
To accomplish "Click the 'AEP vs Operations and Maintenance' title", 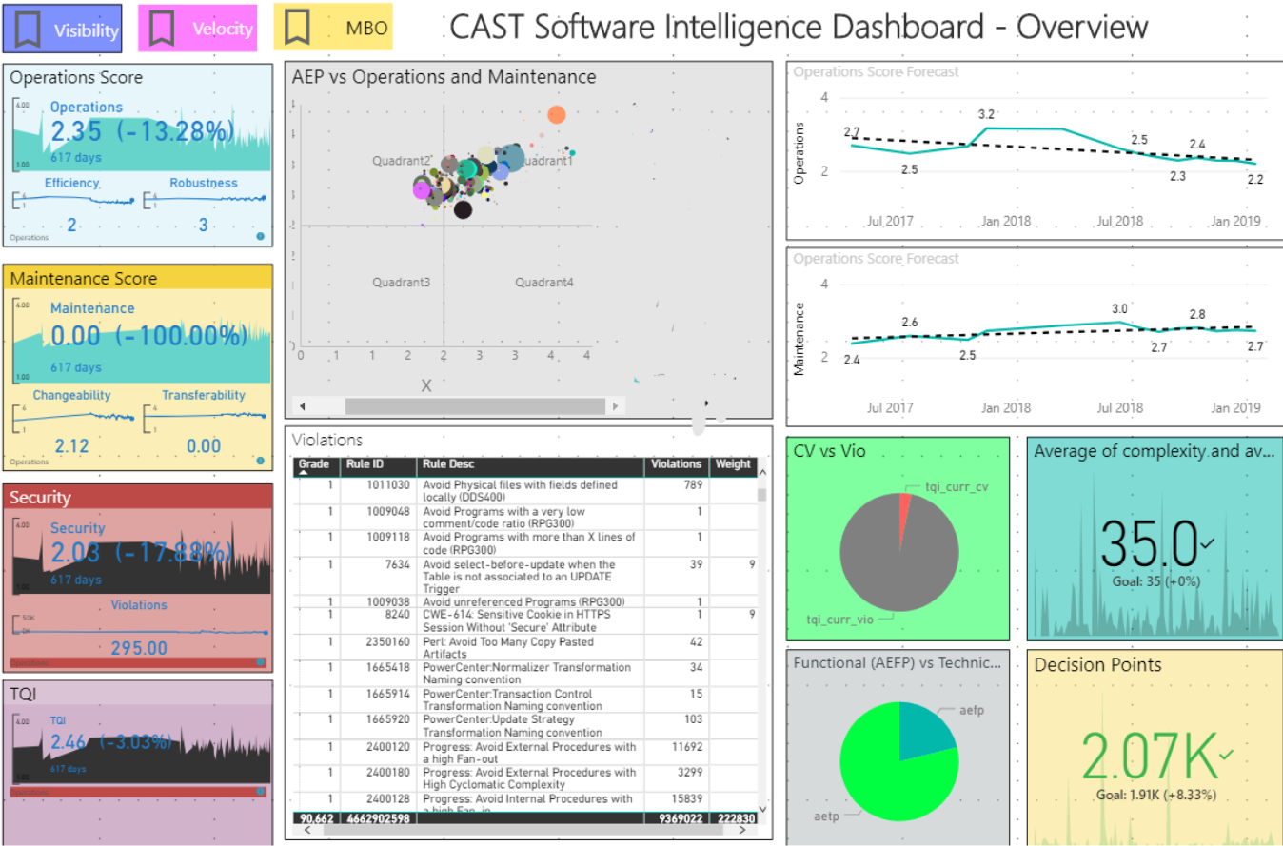I will (444, 77).
